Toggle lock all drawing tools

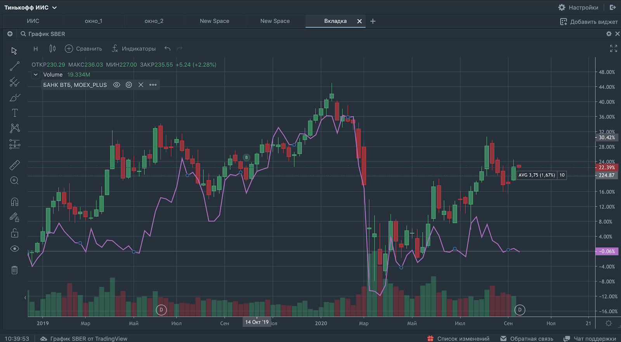[x=14, y=233]
